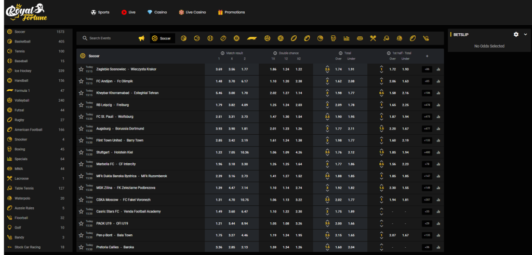Open Ice Hockey in the left sidebar
532x255 pixels.
point(23,70)
